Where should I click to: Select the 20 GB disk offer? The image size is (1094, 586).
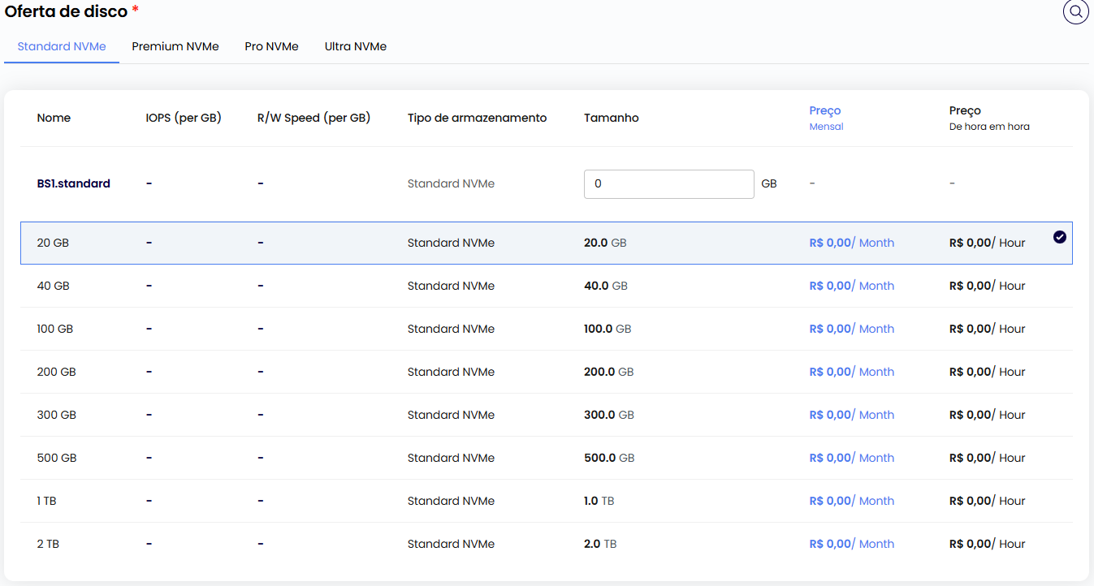[547, 243]
